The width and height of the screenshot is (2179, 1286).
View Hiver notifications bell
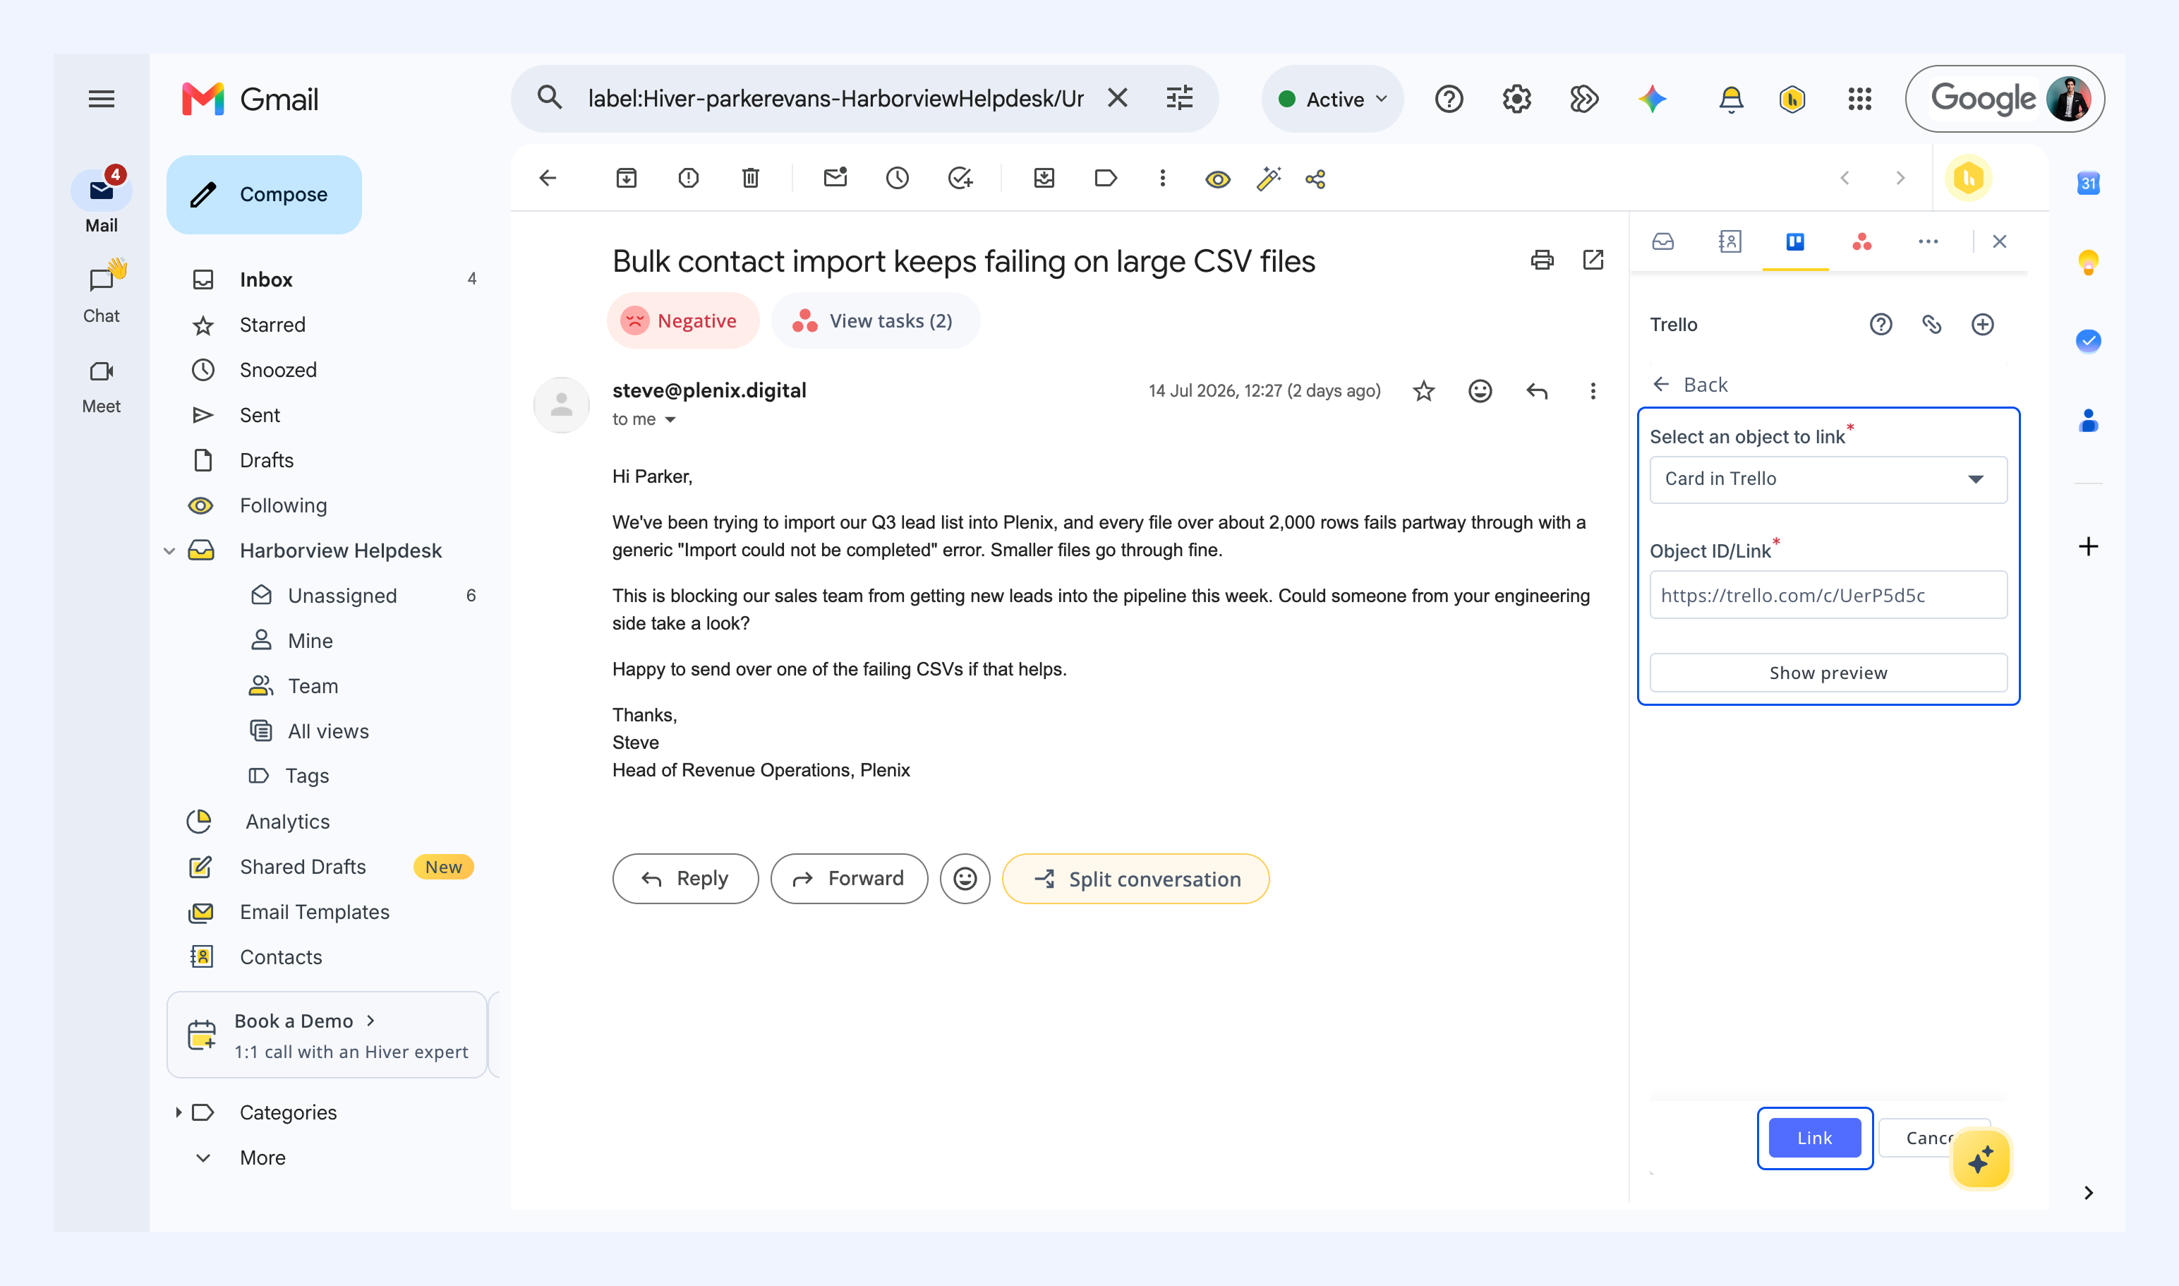(1731, 100)
